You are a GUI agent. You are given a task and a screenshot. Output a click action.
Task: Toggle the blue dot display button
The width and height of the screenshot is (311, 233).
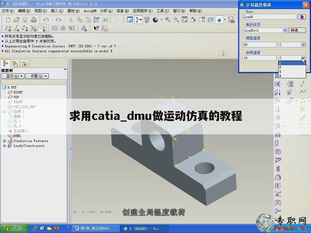219,20
